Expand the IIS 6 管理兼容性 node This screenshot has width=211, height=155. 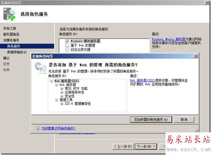pyautogui.click(x=62, y=104)
